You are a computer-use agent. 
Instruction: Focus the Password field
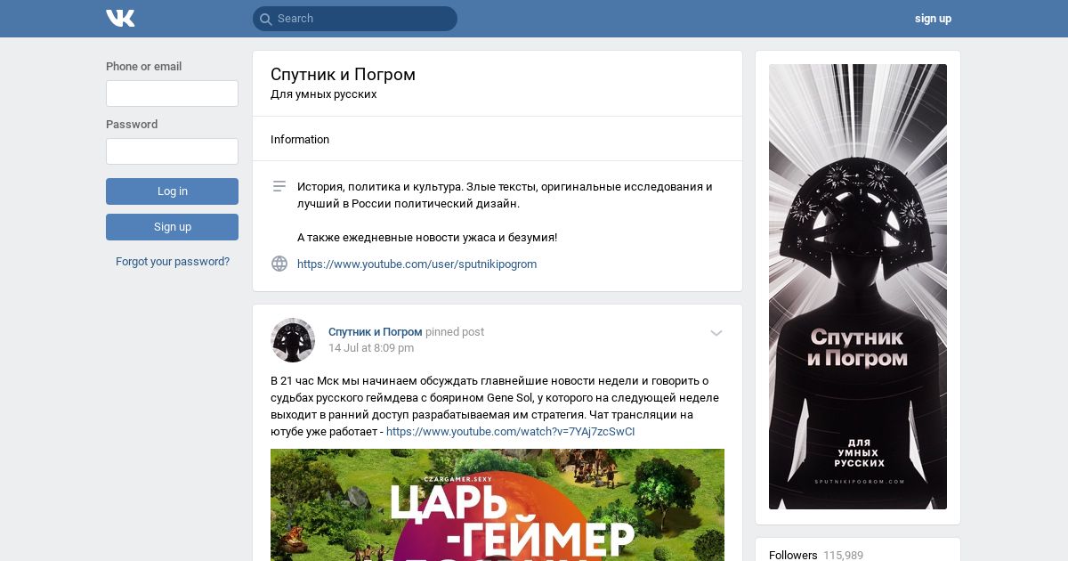click(172, 151)
